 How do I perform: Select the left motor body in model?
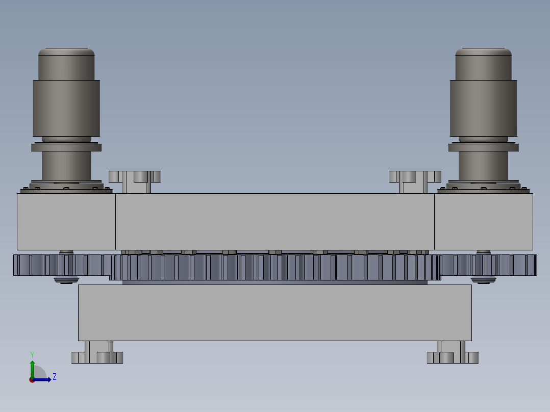coord(66,109)
